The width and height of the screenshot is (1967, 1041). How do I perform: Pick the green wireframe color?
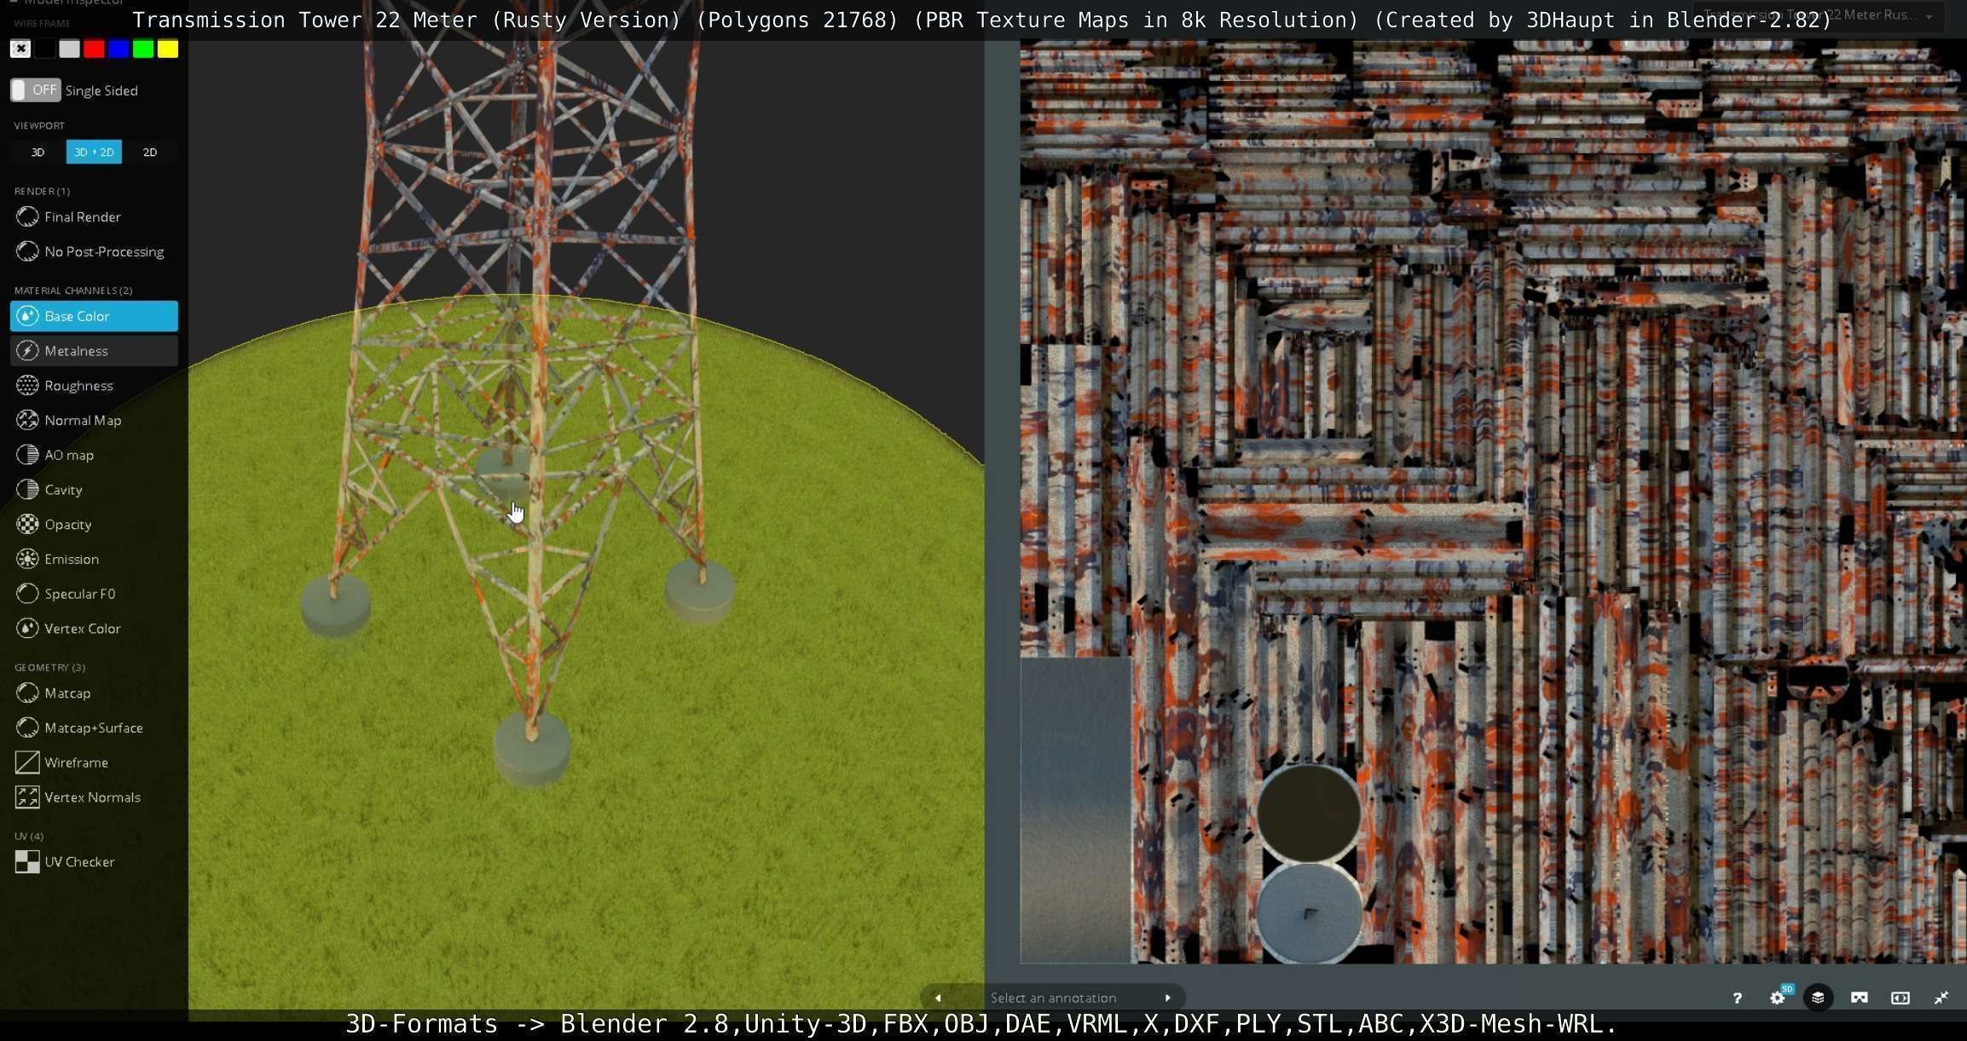coord(143,49)
